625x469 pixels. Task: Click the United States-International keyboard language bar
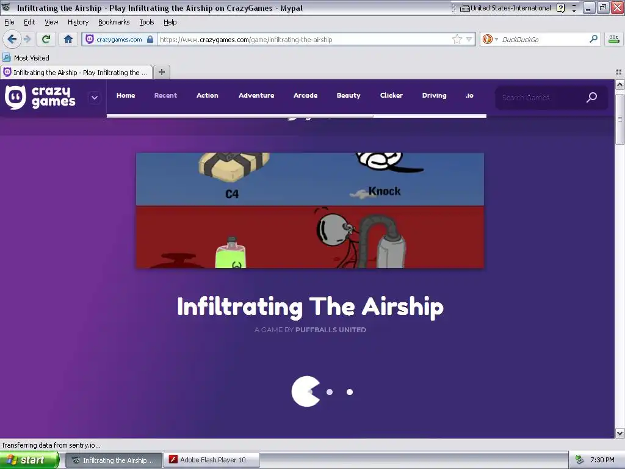click(505, 8)
